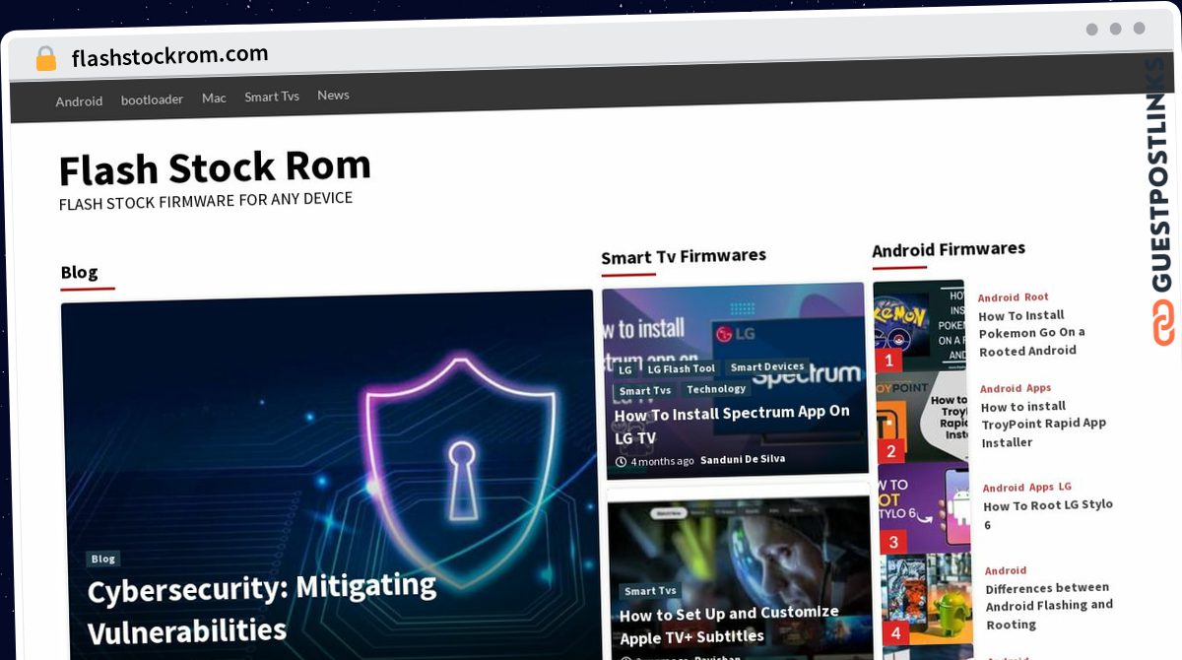1182x660 pixels.
Task: Open the Smart Tvs menu item
Action: click(272, 97)
